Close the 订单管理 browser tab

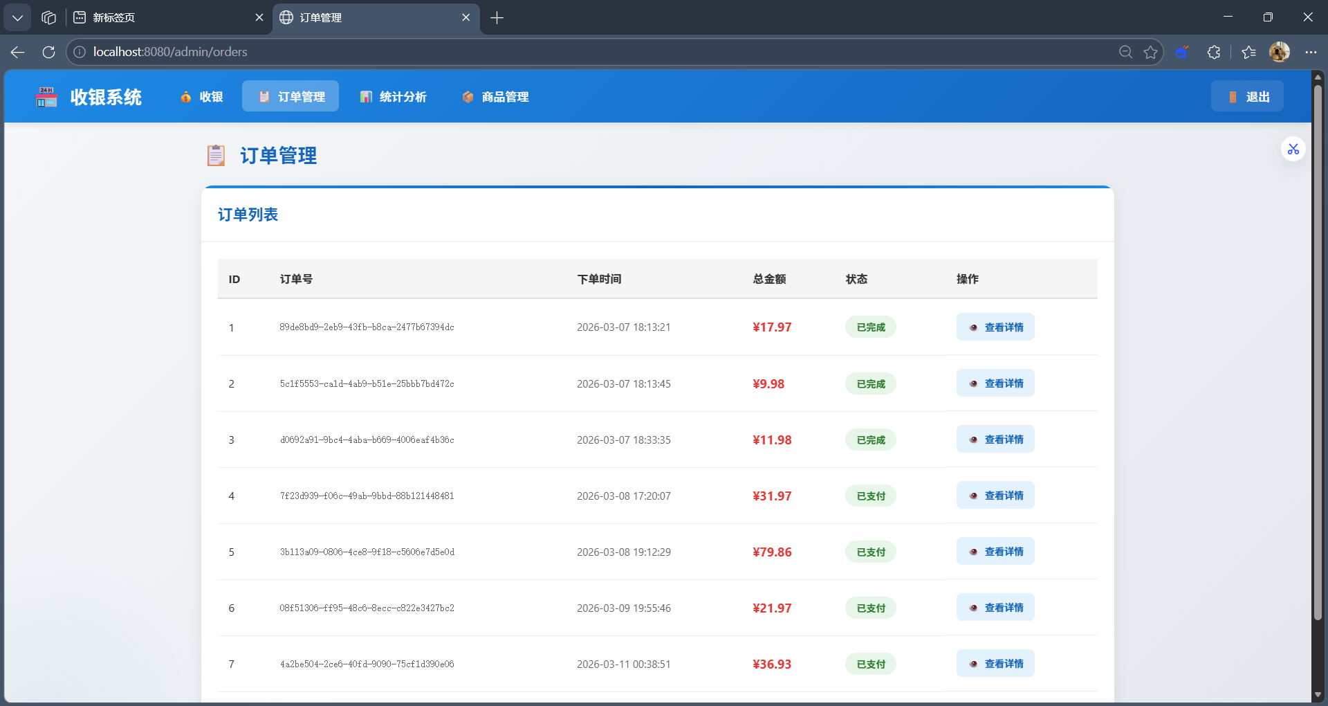coord(466,17)
